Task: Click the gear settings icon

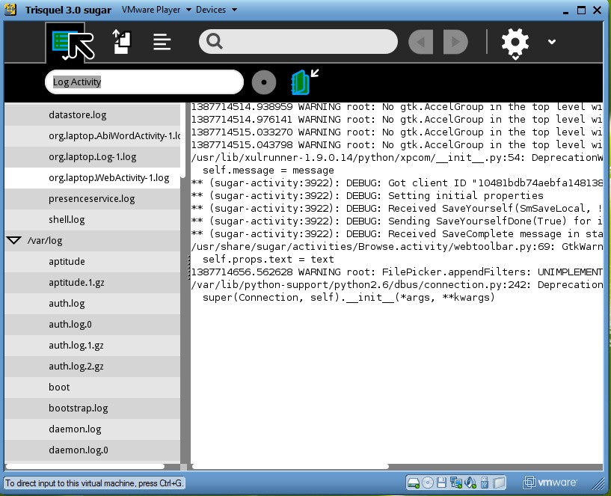Action: coord(515,42)
